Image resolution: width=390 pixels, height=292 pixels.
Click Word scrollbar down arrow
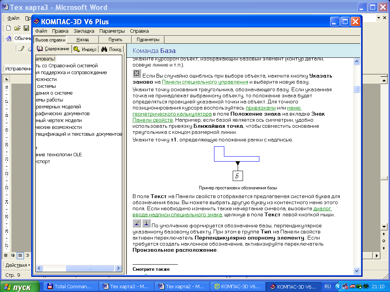pyautogui.click(x=384, y=227)
